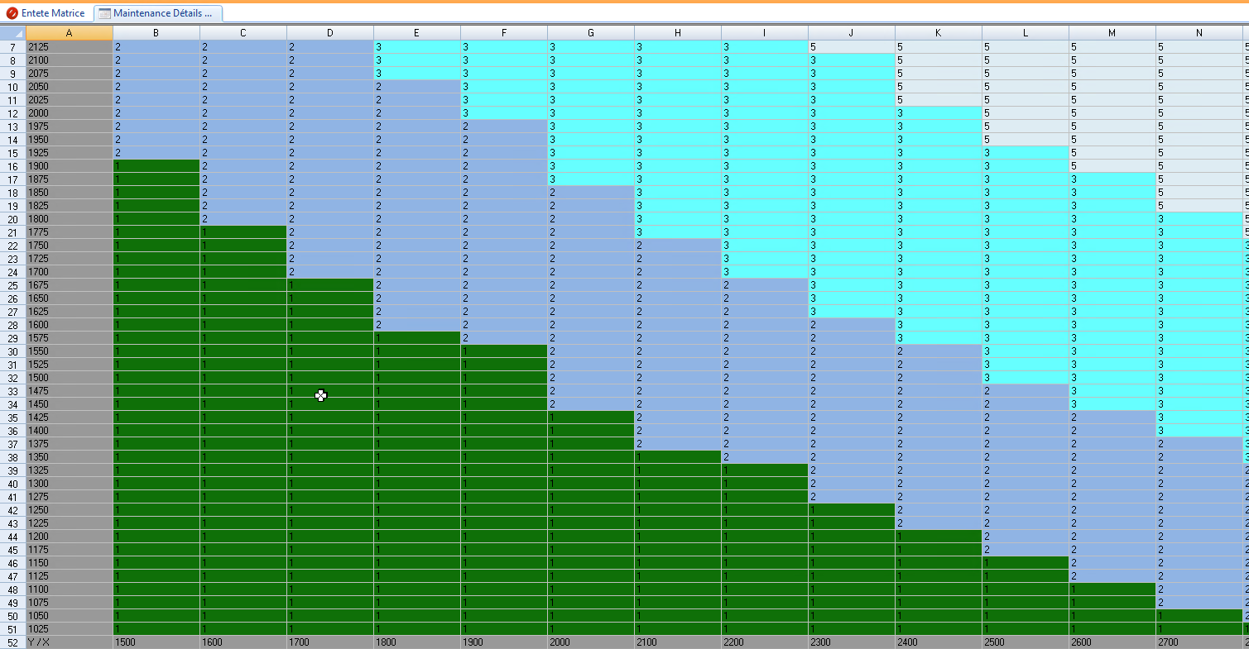Click row header 52
This screenshot has width=1249, height=649.
coord(12,642)
